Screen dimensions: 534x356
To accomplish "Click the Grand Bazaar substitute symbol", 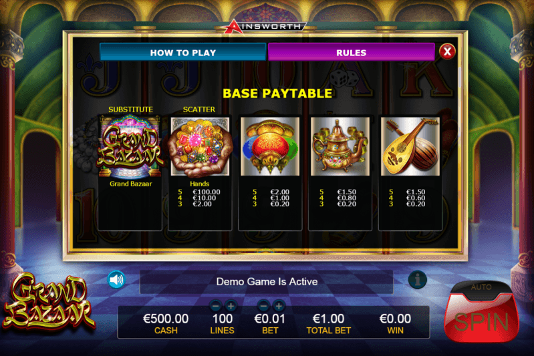I will click(130, 146).
